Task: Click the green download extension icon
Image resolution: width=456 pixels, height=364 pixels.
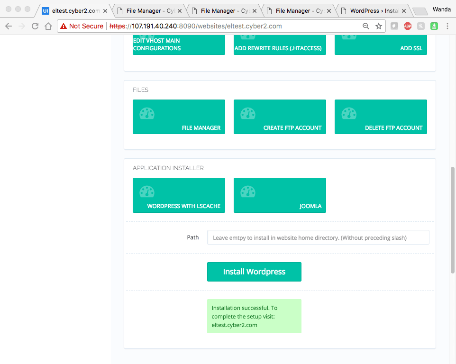Action: click(x=434, y=26)
